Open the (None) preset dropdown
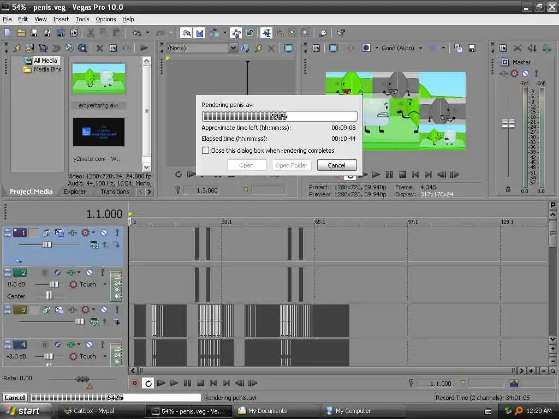Viewport: 559px width, 419px height. pos(233,48)
